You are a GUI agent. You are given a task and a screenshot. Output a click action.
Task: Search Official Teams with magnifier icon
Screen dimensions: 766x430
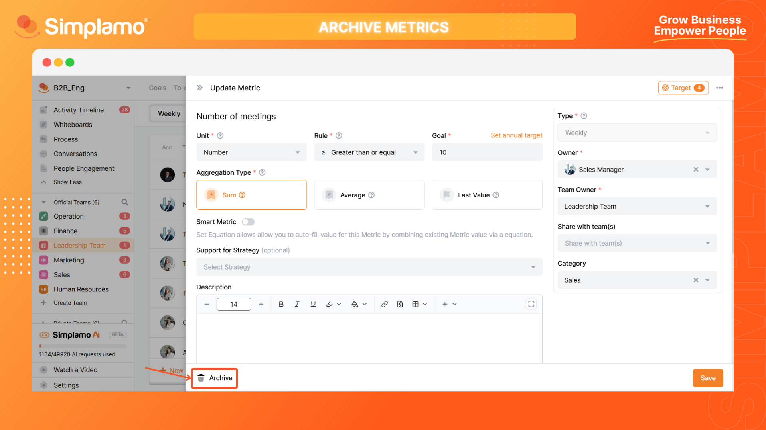point(125,202)
